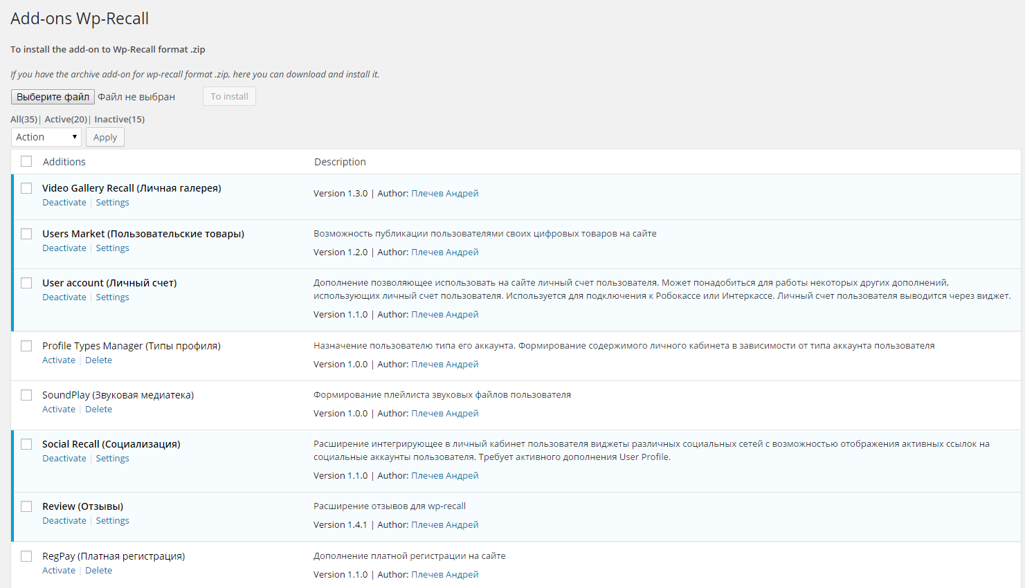Screen dimensions: 1025x588
Task: Open author link in User account row
Action: pyautogui.click(x=445, y=315)
